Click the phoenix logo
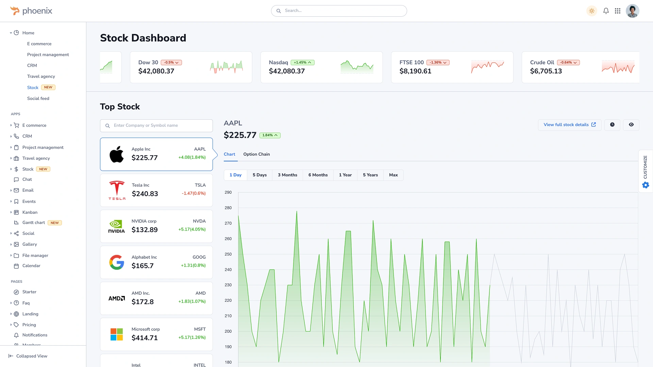 31,11
